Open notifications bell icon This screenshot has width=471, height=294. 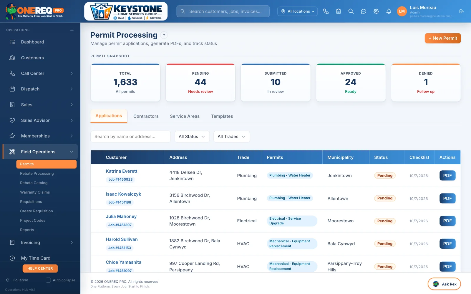pyautogui.click(x=389, y=11)
